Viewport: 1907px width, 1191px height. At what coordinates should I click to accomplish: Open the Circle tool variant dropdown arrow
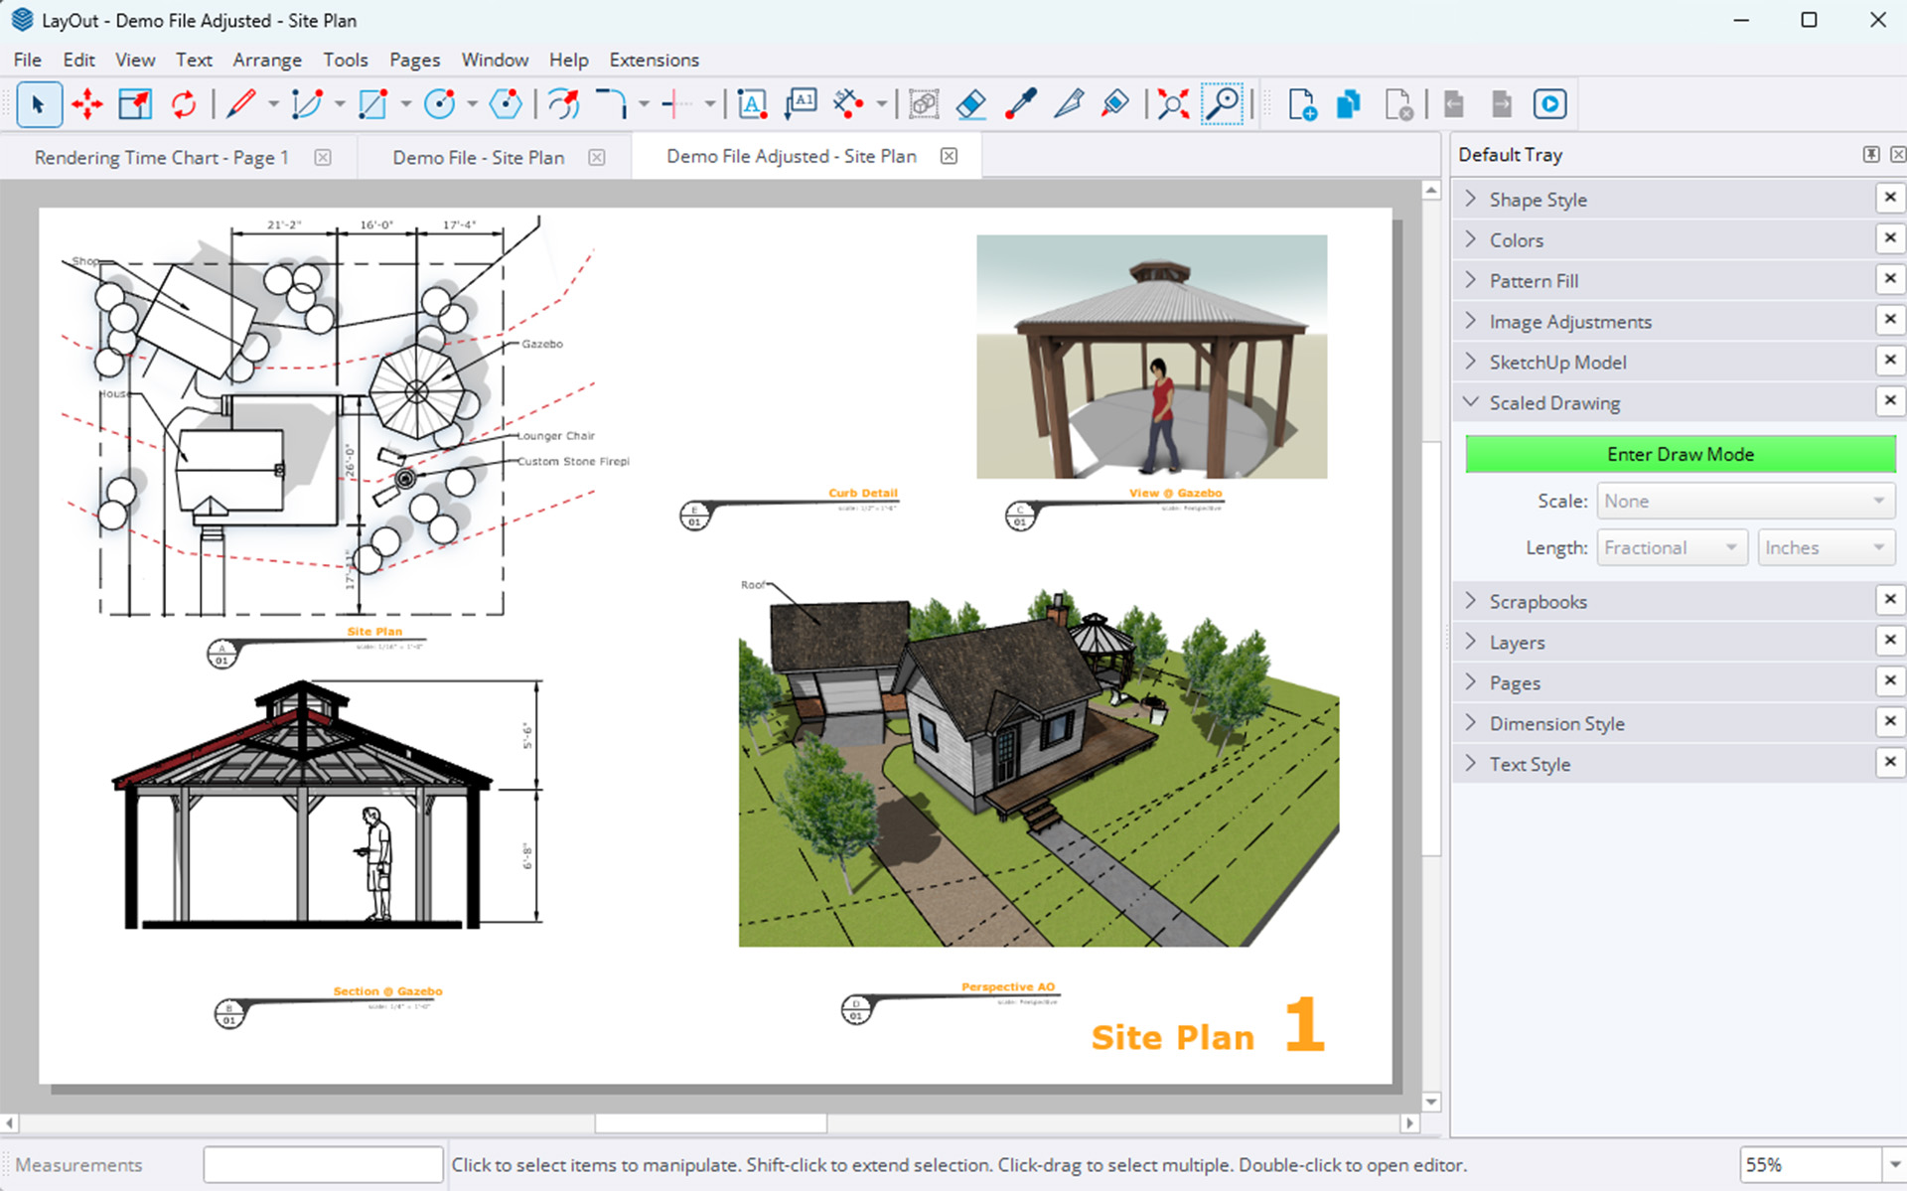point(472,104)
